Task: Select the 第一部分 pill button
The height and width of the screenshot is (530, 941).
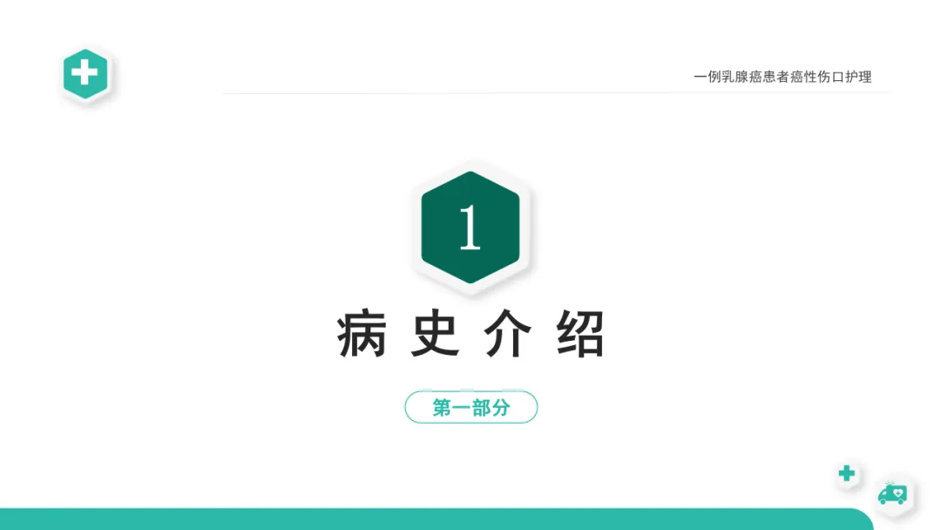Action: [471, 408]
